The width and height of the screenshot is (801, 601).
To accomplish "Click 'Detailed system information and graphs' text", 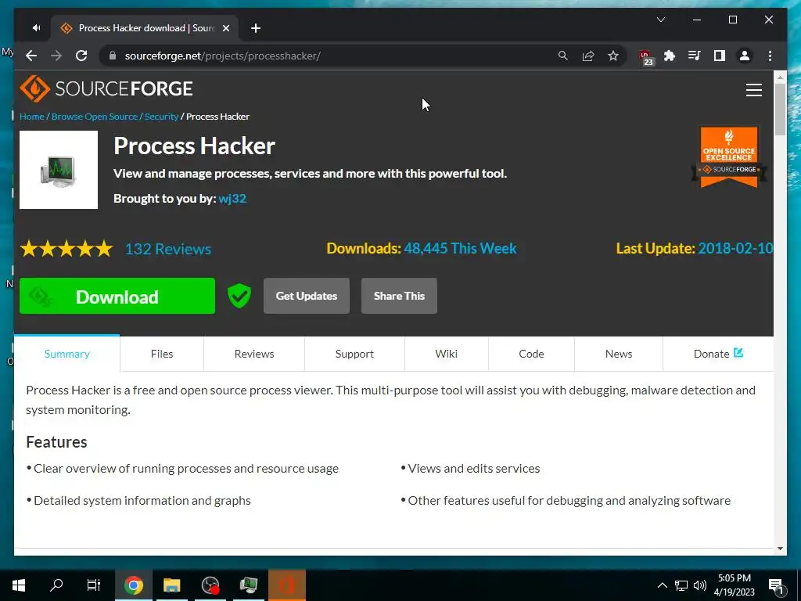I will pos(142,501).
